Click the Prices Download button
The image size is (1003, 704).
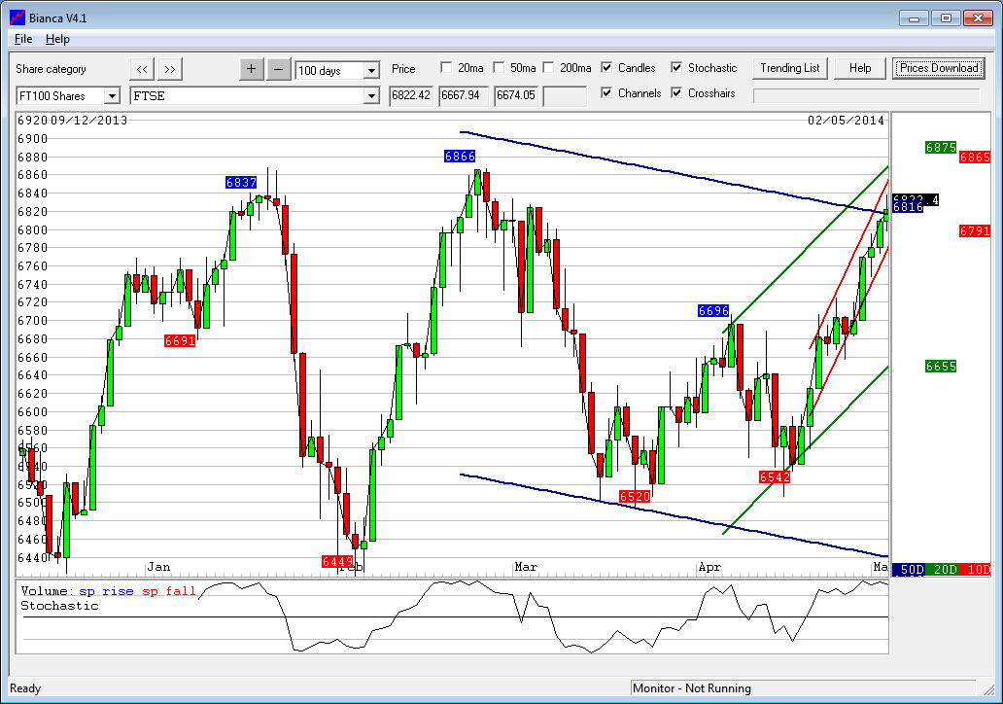(938, 68)
